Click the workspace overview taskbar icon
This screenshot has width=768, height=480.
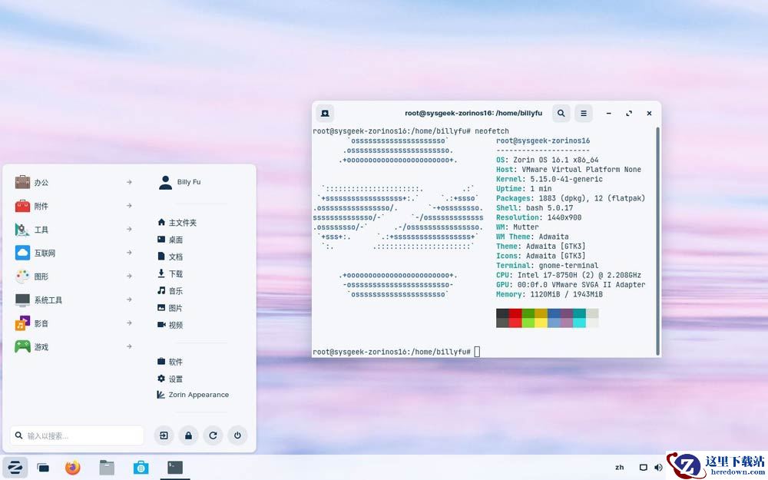[x=43, y=468]
